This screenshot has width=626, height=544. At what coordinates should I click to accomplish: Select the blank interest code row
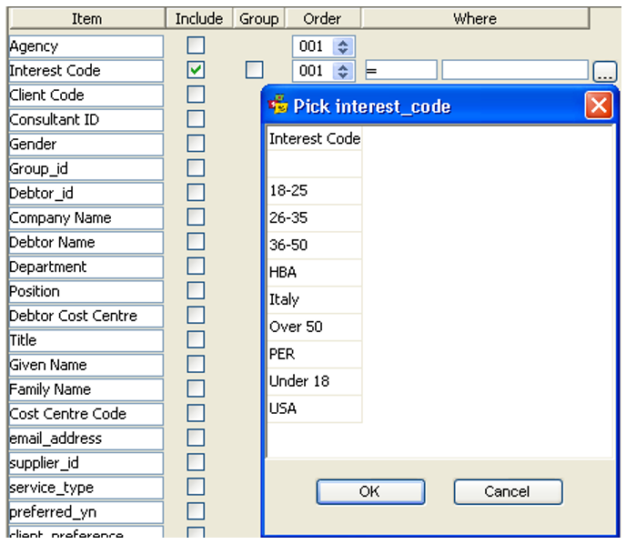(315, 164)
